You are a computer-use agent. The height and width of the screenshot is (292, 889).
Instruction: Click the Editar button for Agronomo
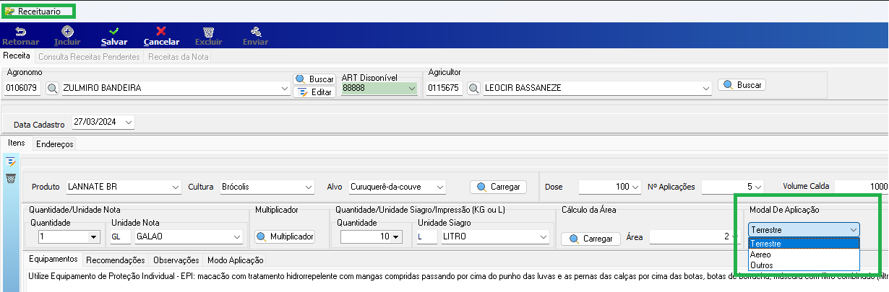(x=314, y=92)
